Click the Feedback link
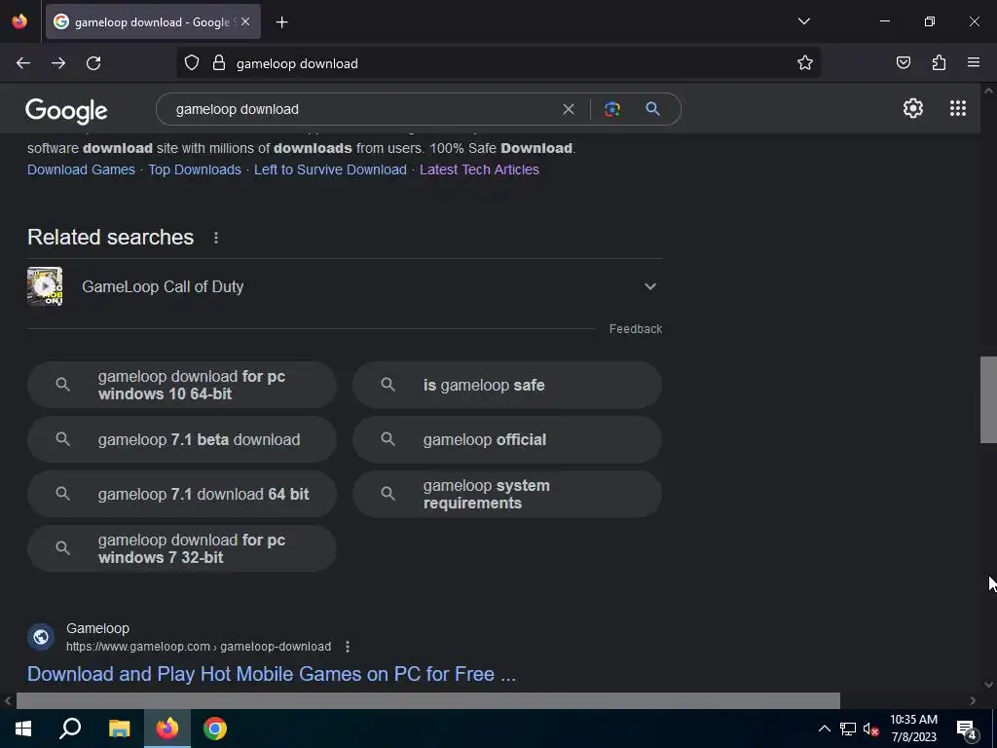The height and width of the screenshot is (748, 997). [636, 329]
